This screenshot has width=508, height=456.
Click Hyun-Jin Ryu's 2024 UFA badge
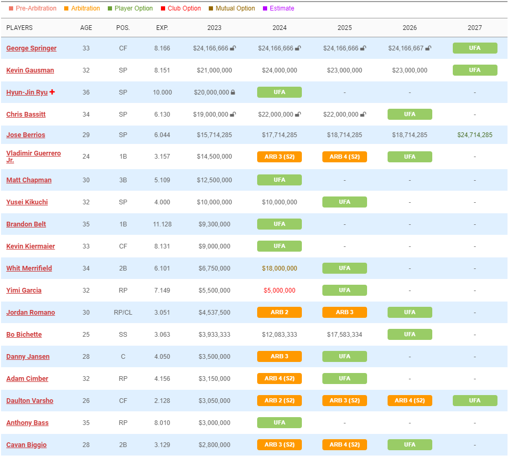[279, 92]
